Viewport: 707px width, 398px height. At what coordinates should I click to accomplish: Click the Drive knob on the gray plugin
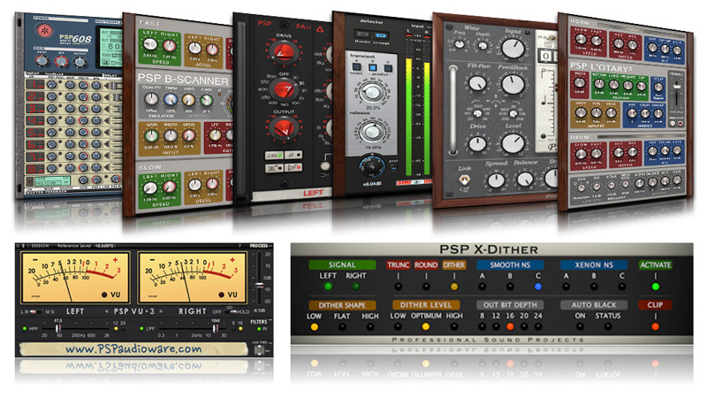point(477,143)
